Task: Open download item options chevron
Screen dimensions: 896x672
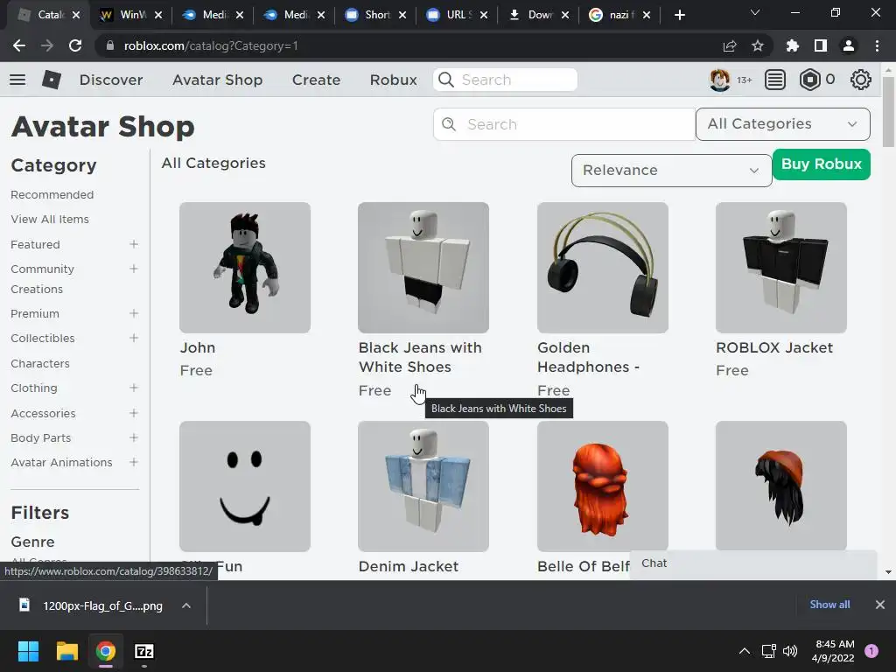Action: point(186,605)
